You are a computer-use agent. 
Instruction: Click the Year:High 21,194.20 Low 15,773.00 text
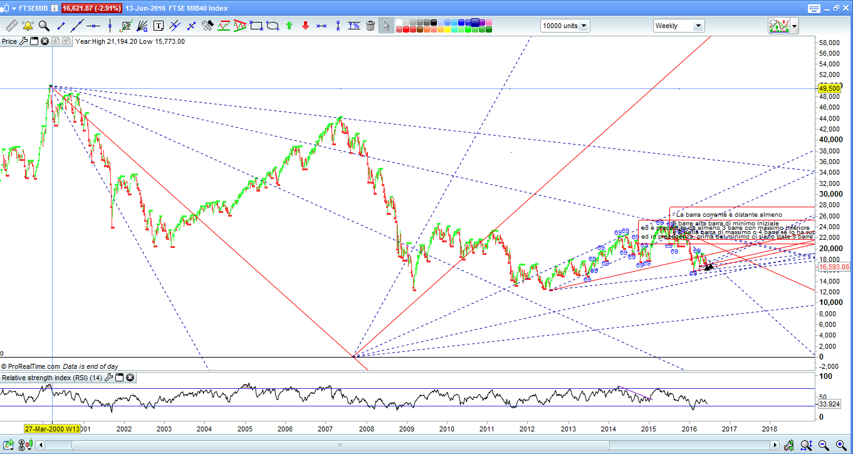130,41
